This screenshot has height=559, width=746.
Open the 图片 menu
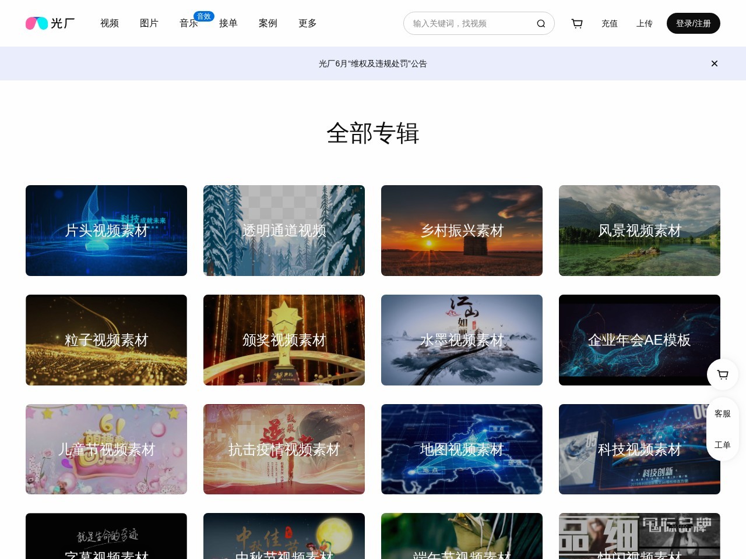point(149,23)
